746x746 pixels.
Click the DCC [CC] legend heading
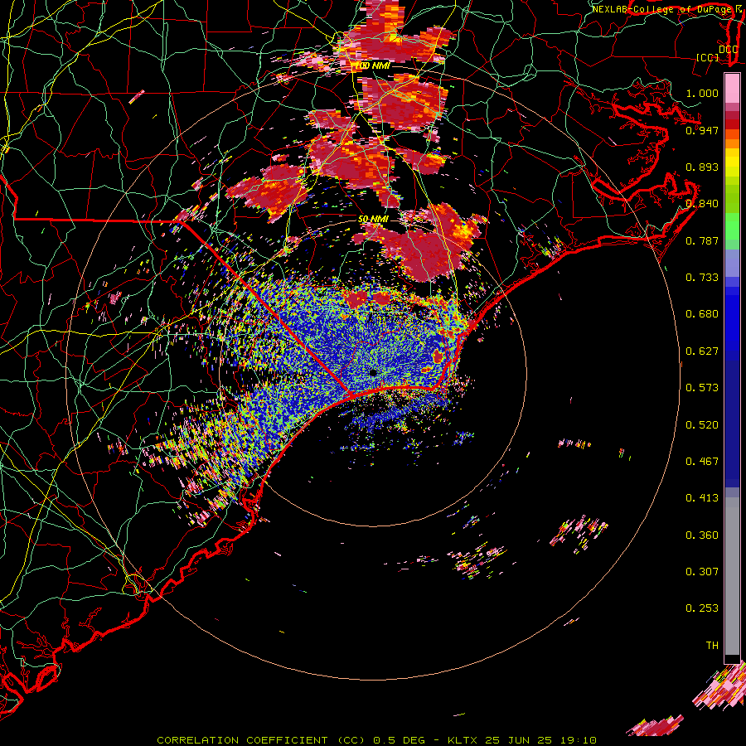tap(716, 53)
